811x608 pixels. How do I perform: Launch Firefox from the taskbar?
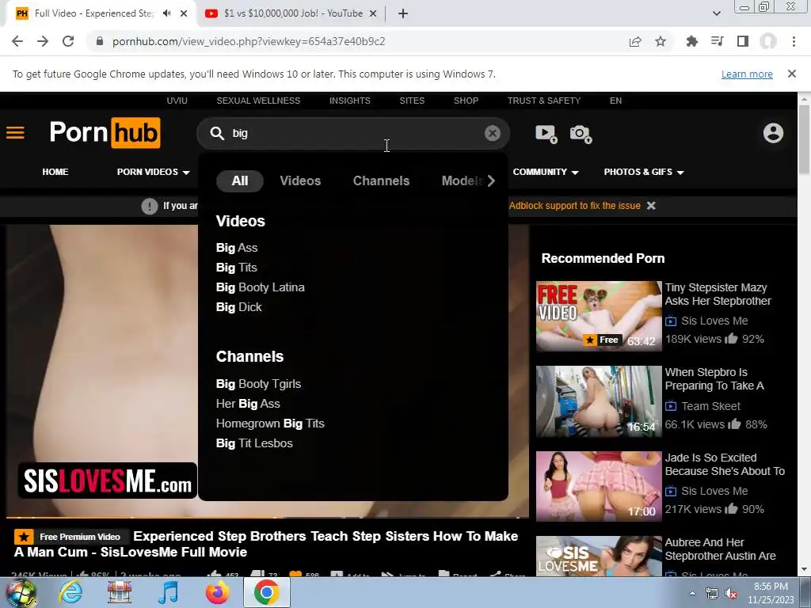pos(217,592)
